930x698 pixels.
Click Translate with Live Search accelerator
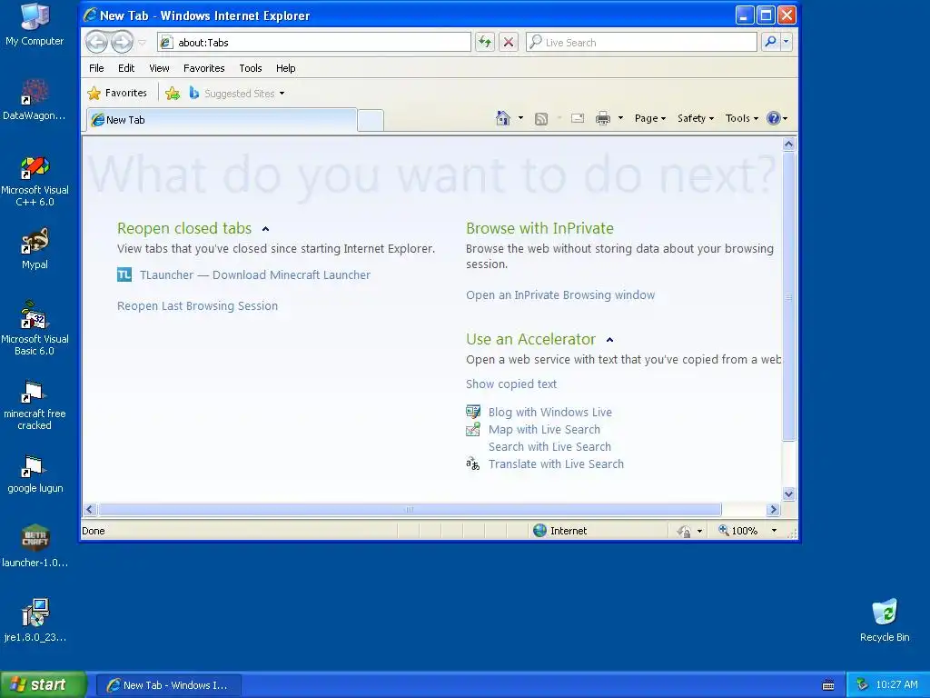tap(556, 464)
